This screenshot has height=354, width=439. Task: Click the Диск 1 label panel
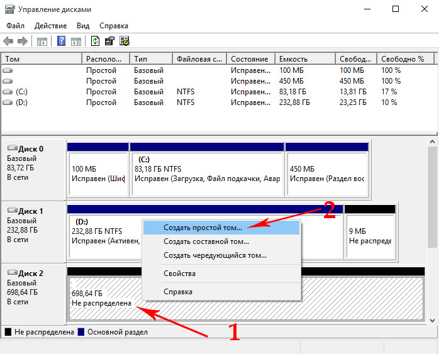(x=33, y=232)
